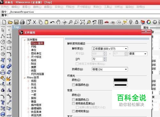Viewport: 160px width, 117px height.
Task: Select 格线 in the properties tree
Action: click(34, 60)
